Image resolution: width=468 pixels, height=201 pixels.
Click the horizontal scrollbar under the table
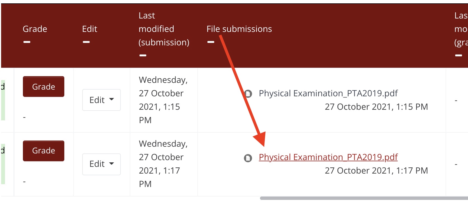click(x=363, y=198)
